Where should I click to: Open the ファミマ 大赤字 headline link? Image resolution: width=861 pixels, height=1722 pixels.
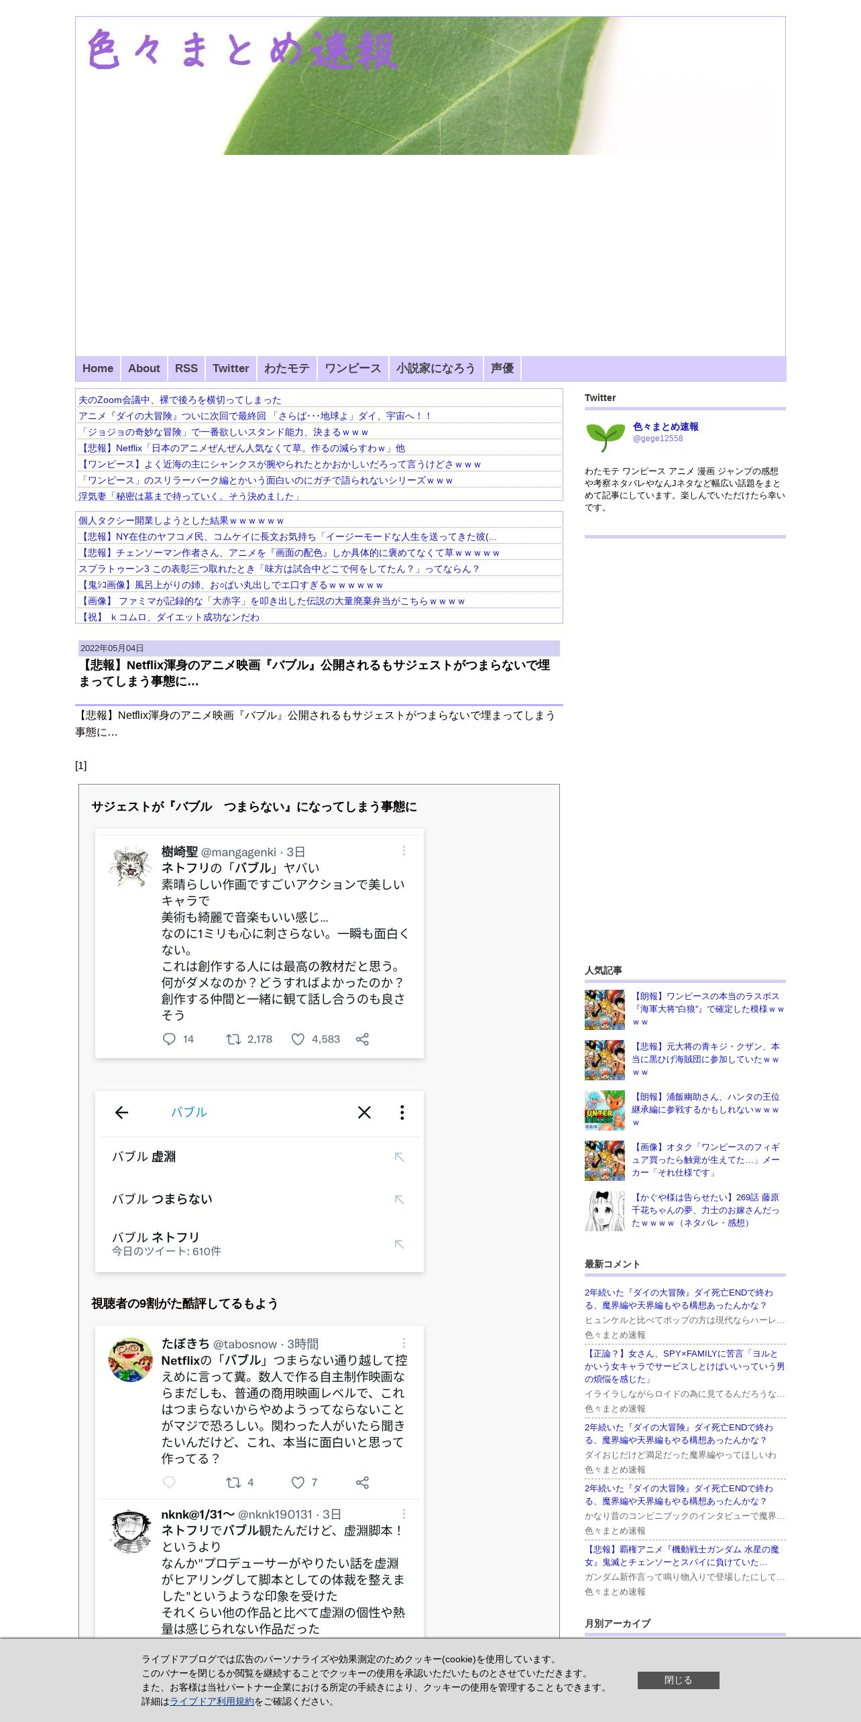coord(272,601)
